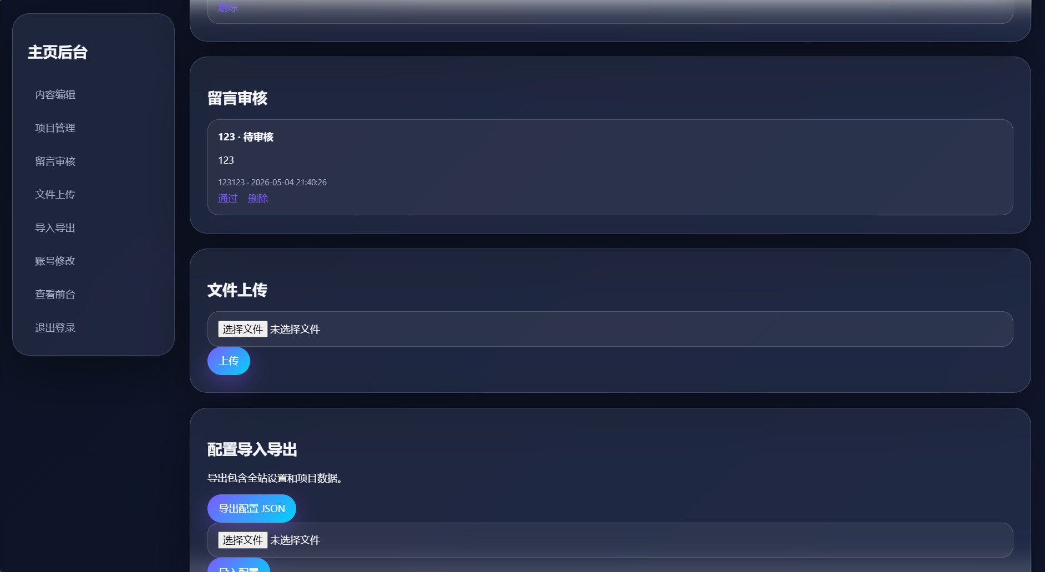Click the 文件上传 file input field

tap(610, 329)
